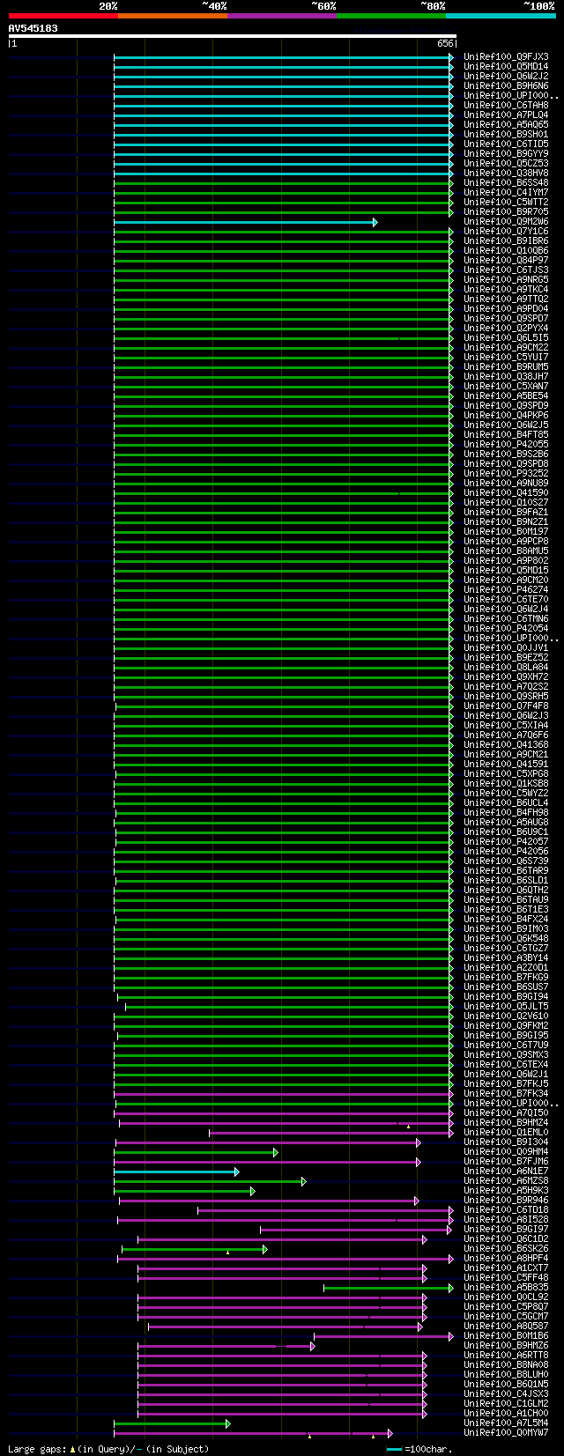Select hit label UniRef100_C6TAH8
The height and width of the screenshot is (1456, 564).
click(x=506, y=105)
